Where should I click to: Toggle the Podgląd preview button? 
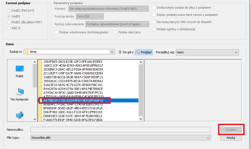click(x=144, y=52)
